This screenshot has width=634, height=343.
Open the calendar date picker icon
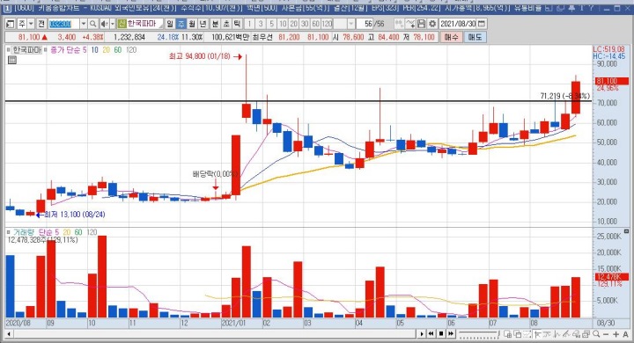tap(481, 24)
